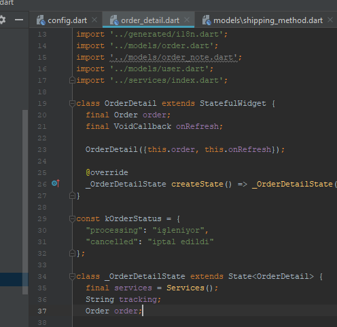Screen dimensions: 337x327
Task: Click the '../models/user.dart' import path
Action: pyautogui.click(x=160, y=69)
